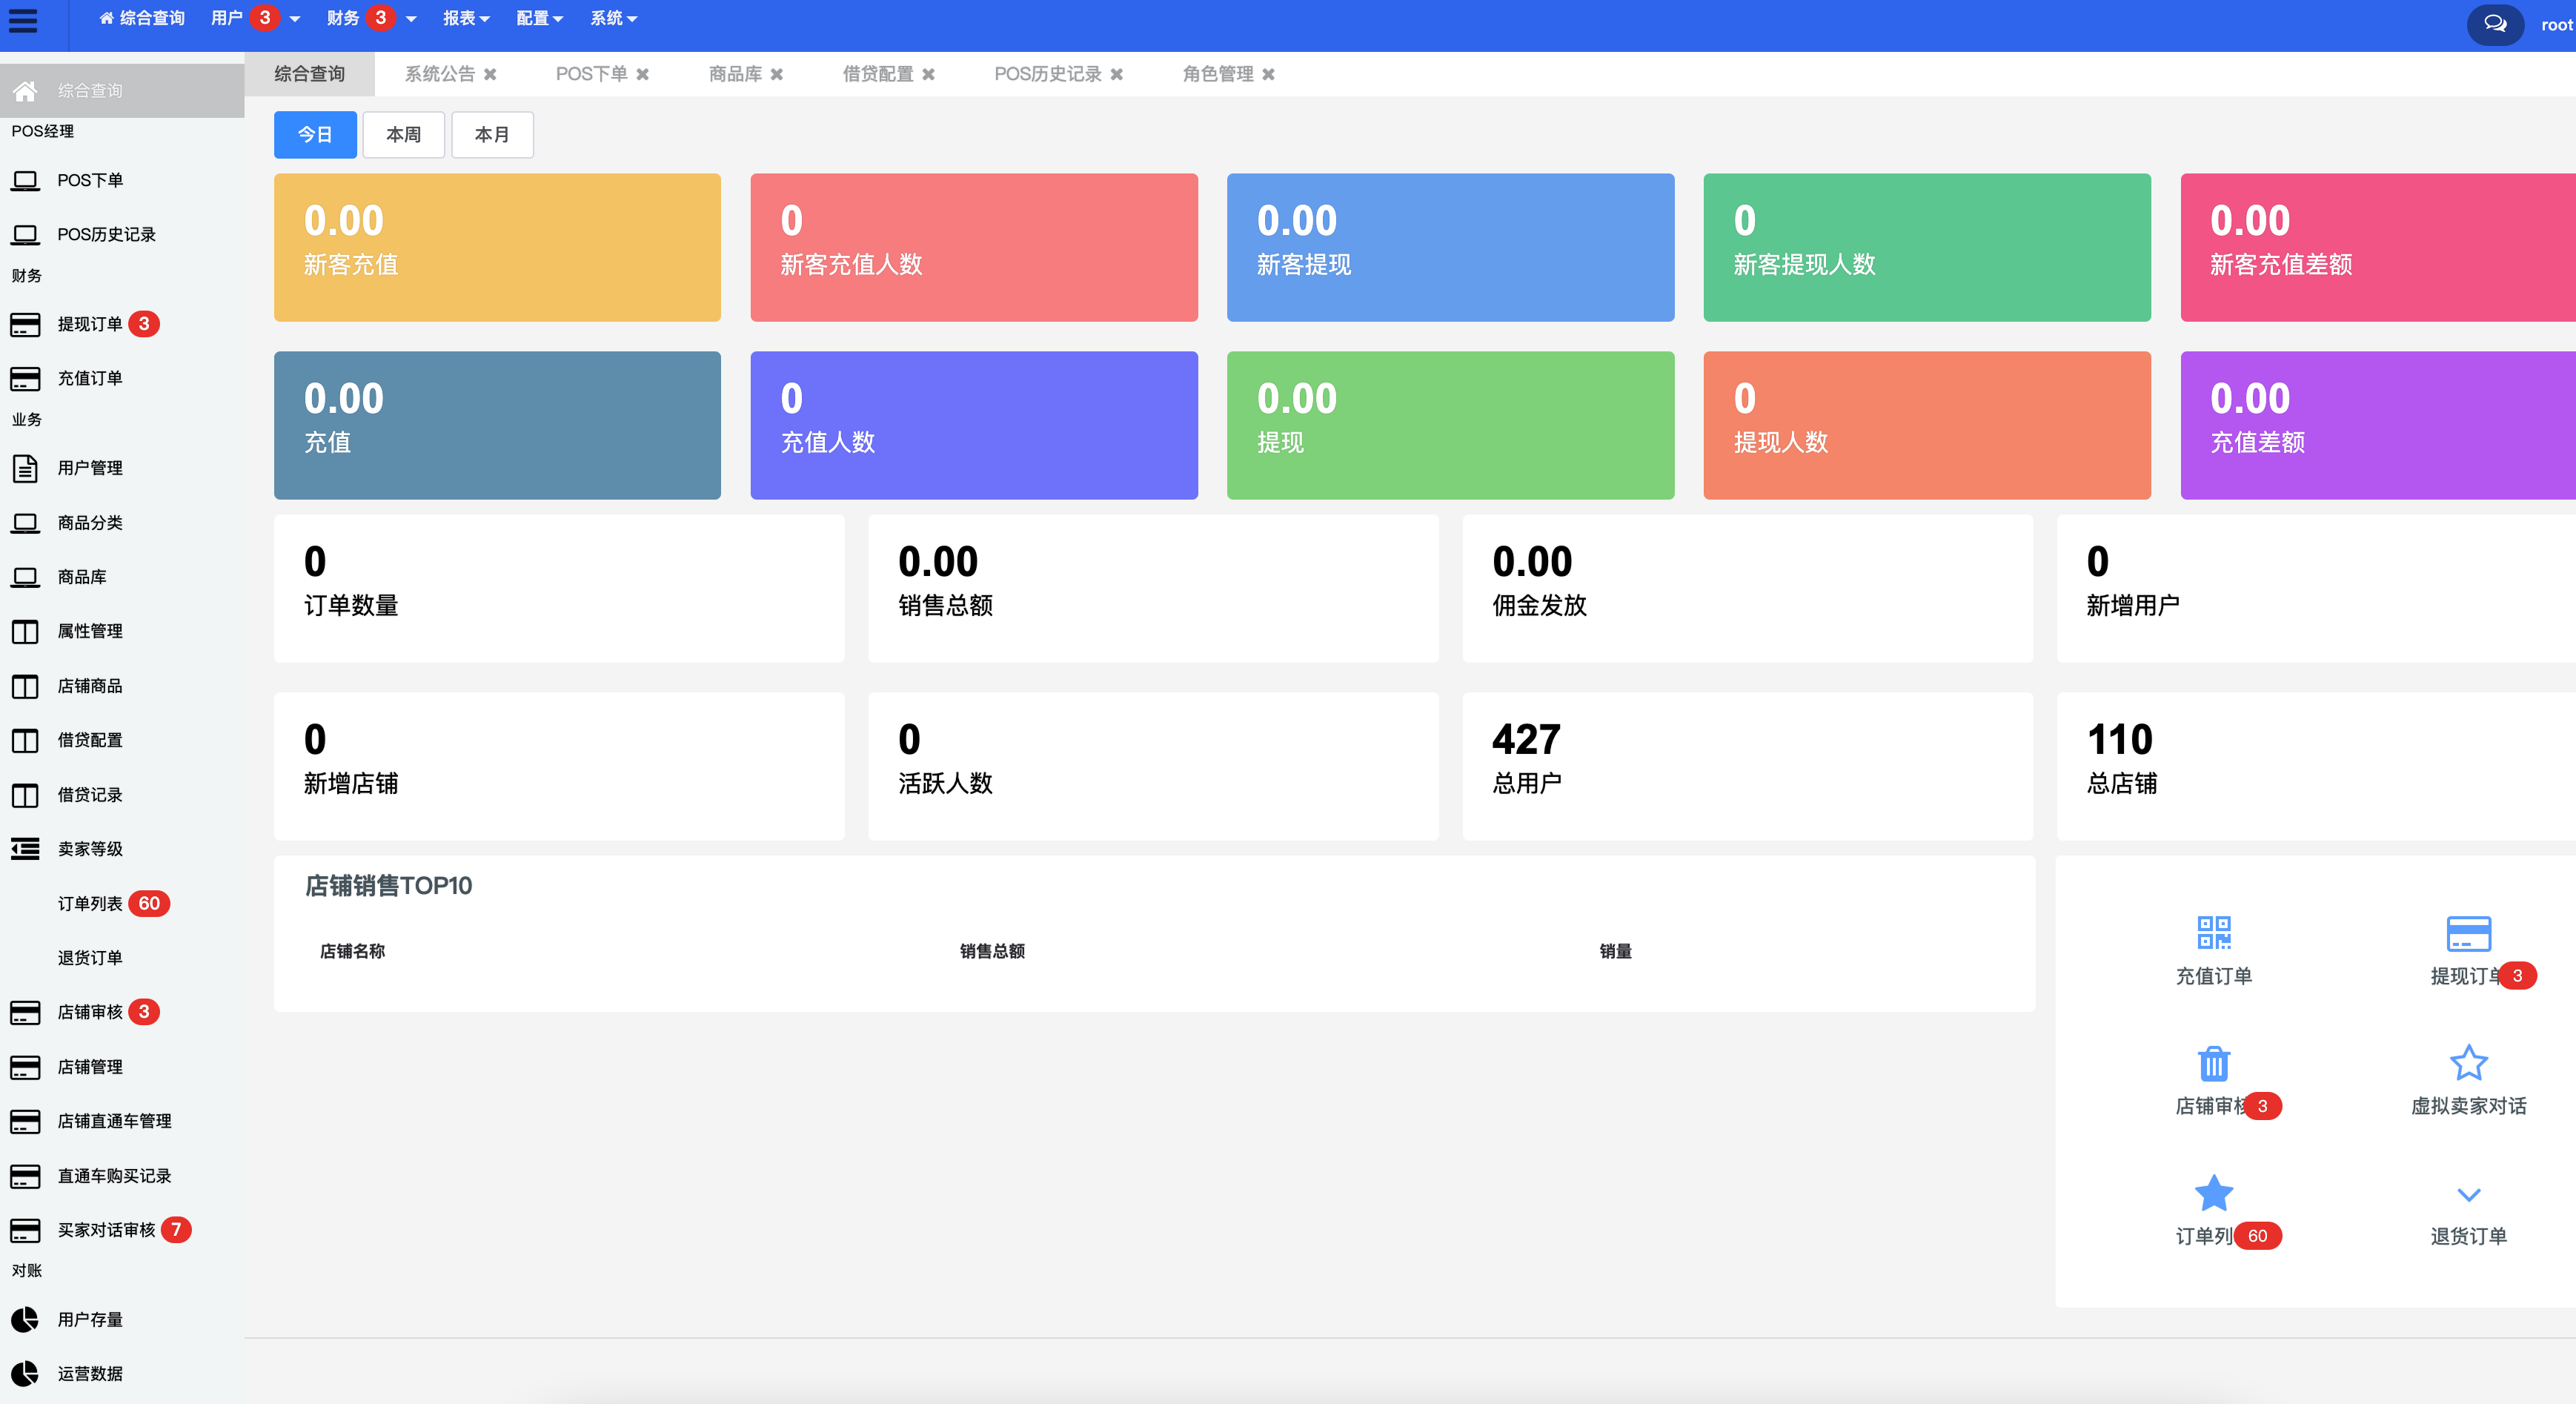This screenshot has width=2576, height=1404.
Task: Switch to the 借贷配置 tab
Action: click(878, 74)
